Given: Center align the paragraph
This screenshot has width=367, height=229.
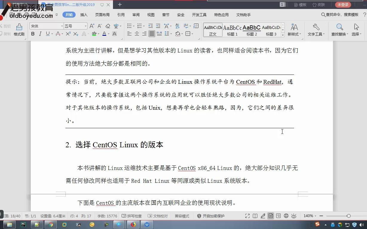Looking at the screenshot, I should 137,34.
